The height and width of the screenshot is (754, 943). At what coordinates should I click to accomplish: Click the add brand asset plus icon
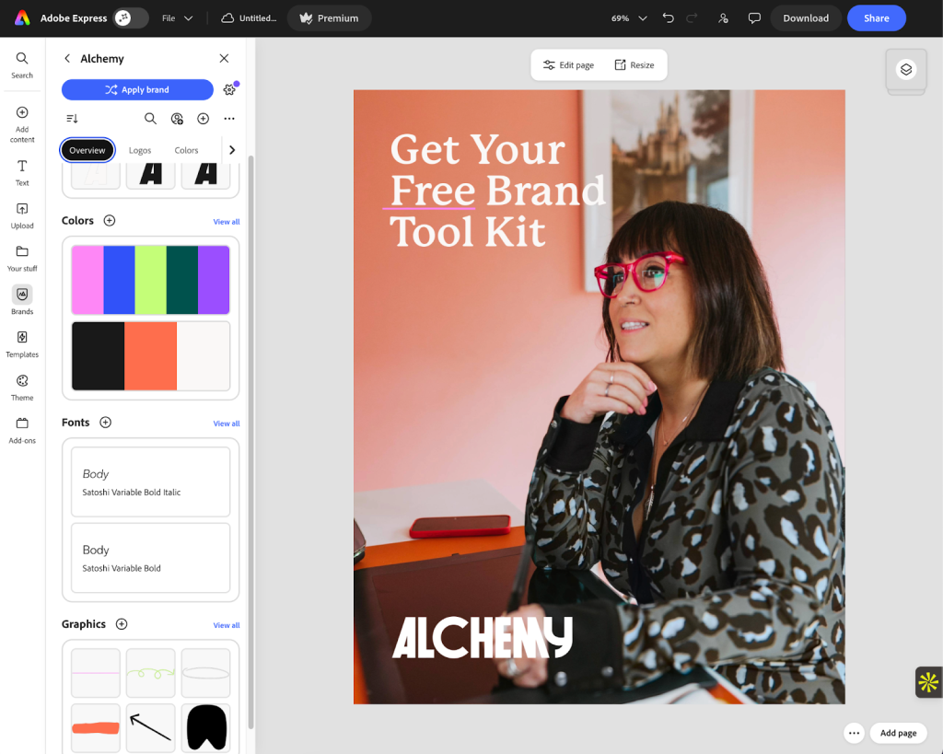(x=204, y=119)
